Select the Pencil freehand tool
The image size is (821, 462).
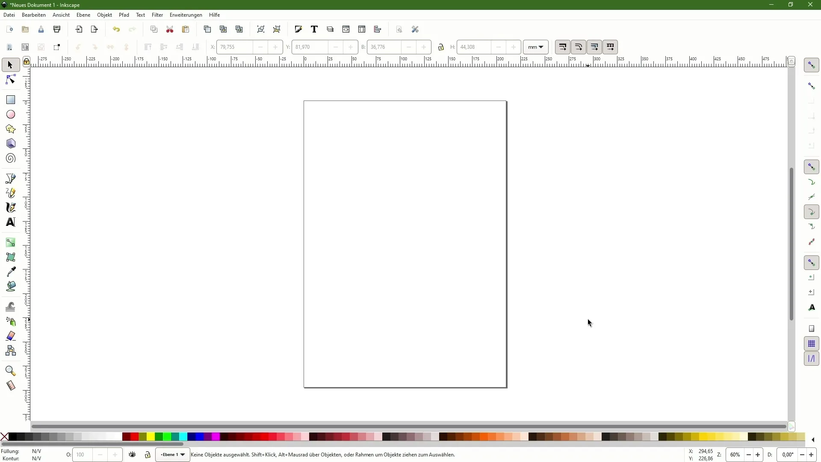10,193
